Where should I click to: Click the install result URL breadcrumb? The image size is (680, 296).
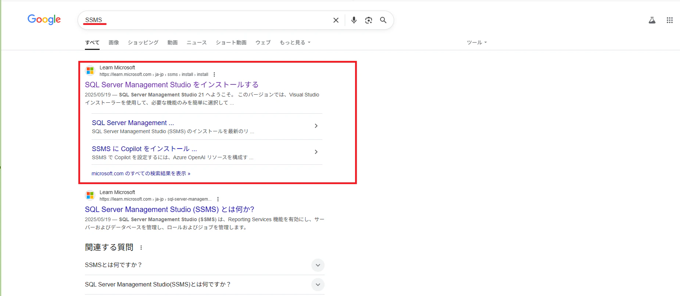click(x=154, y=74)
